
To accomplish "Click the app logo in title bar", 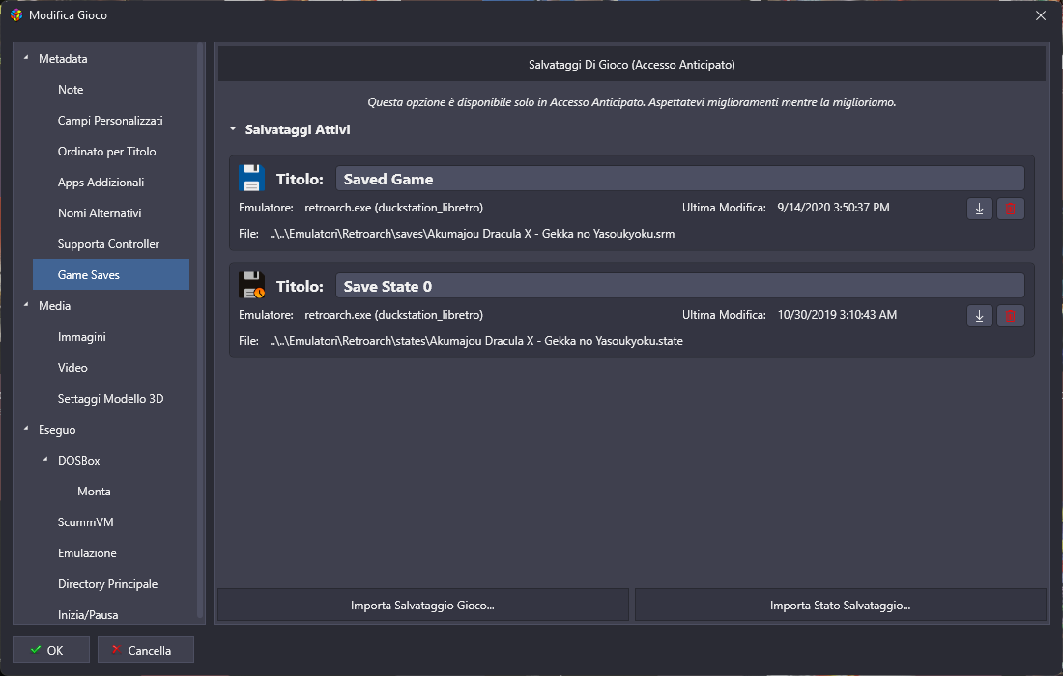I will coord(15,15).
